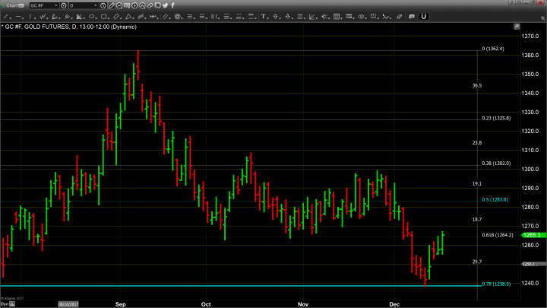Select the down arrow marker tool
Viewport: 547px width, 308px height.
(288, 17)
